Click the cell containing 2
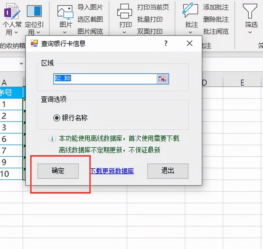 pos(11,116)
